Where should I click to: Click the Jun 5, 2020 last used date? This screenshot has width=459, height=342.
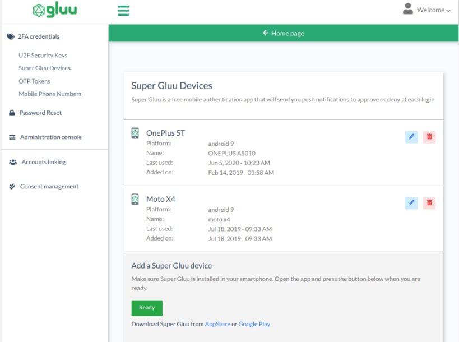pos(239,163)
